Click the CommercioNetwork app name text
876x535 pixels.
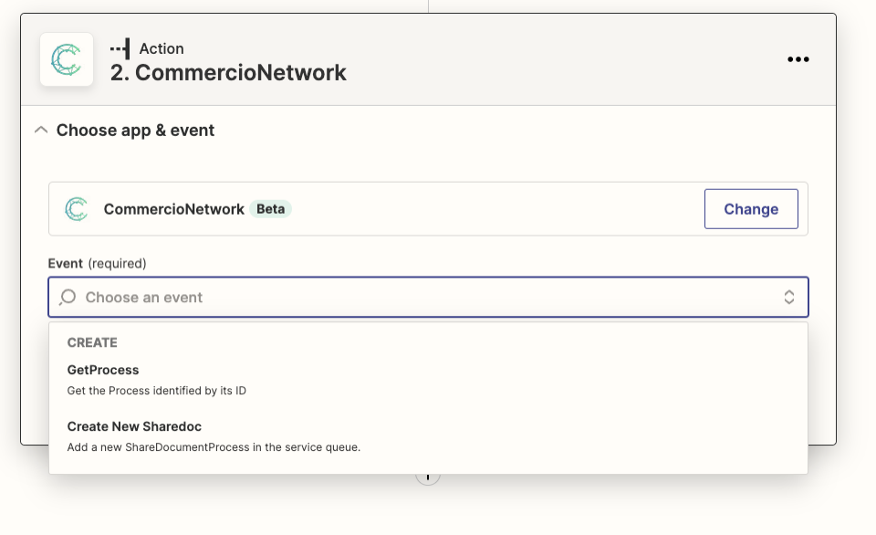pos(173,209)
